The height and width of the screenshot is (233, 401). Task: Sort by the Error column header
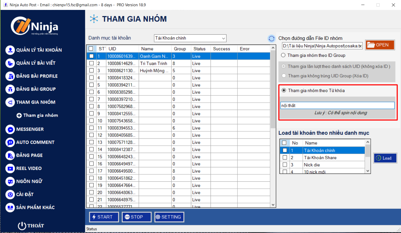pyautogui.click(x=254, y=49)
